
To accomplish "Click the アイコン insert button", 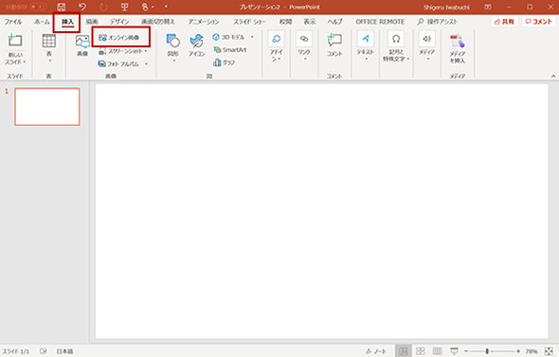I will coord(197,45).
